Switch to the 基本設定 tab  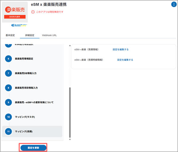(x=10, y=35)
